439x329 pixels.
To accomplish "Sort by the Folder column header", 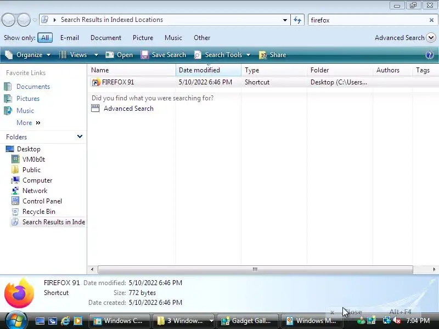I will 340,70.
